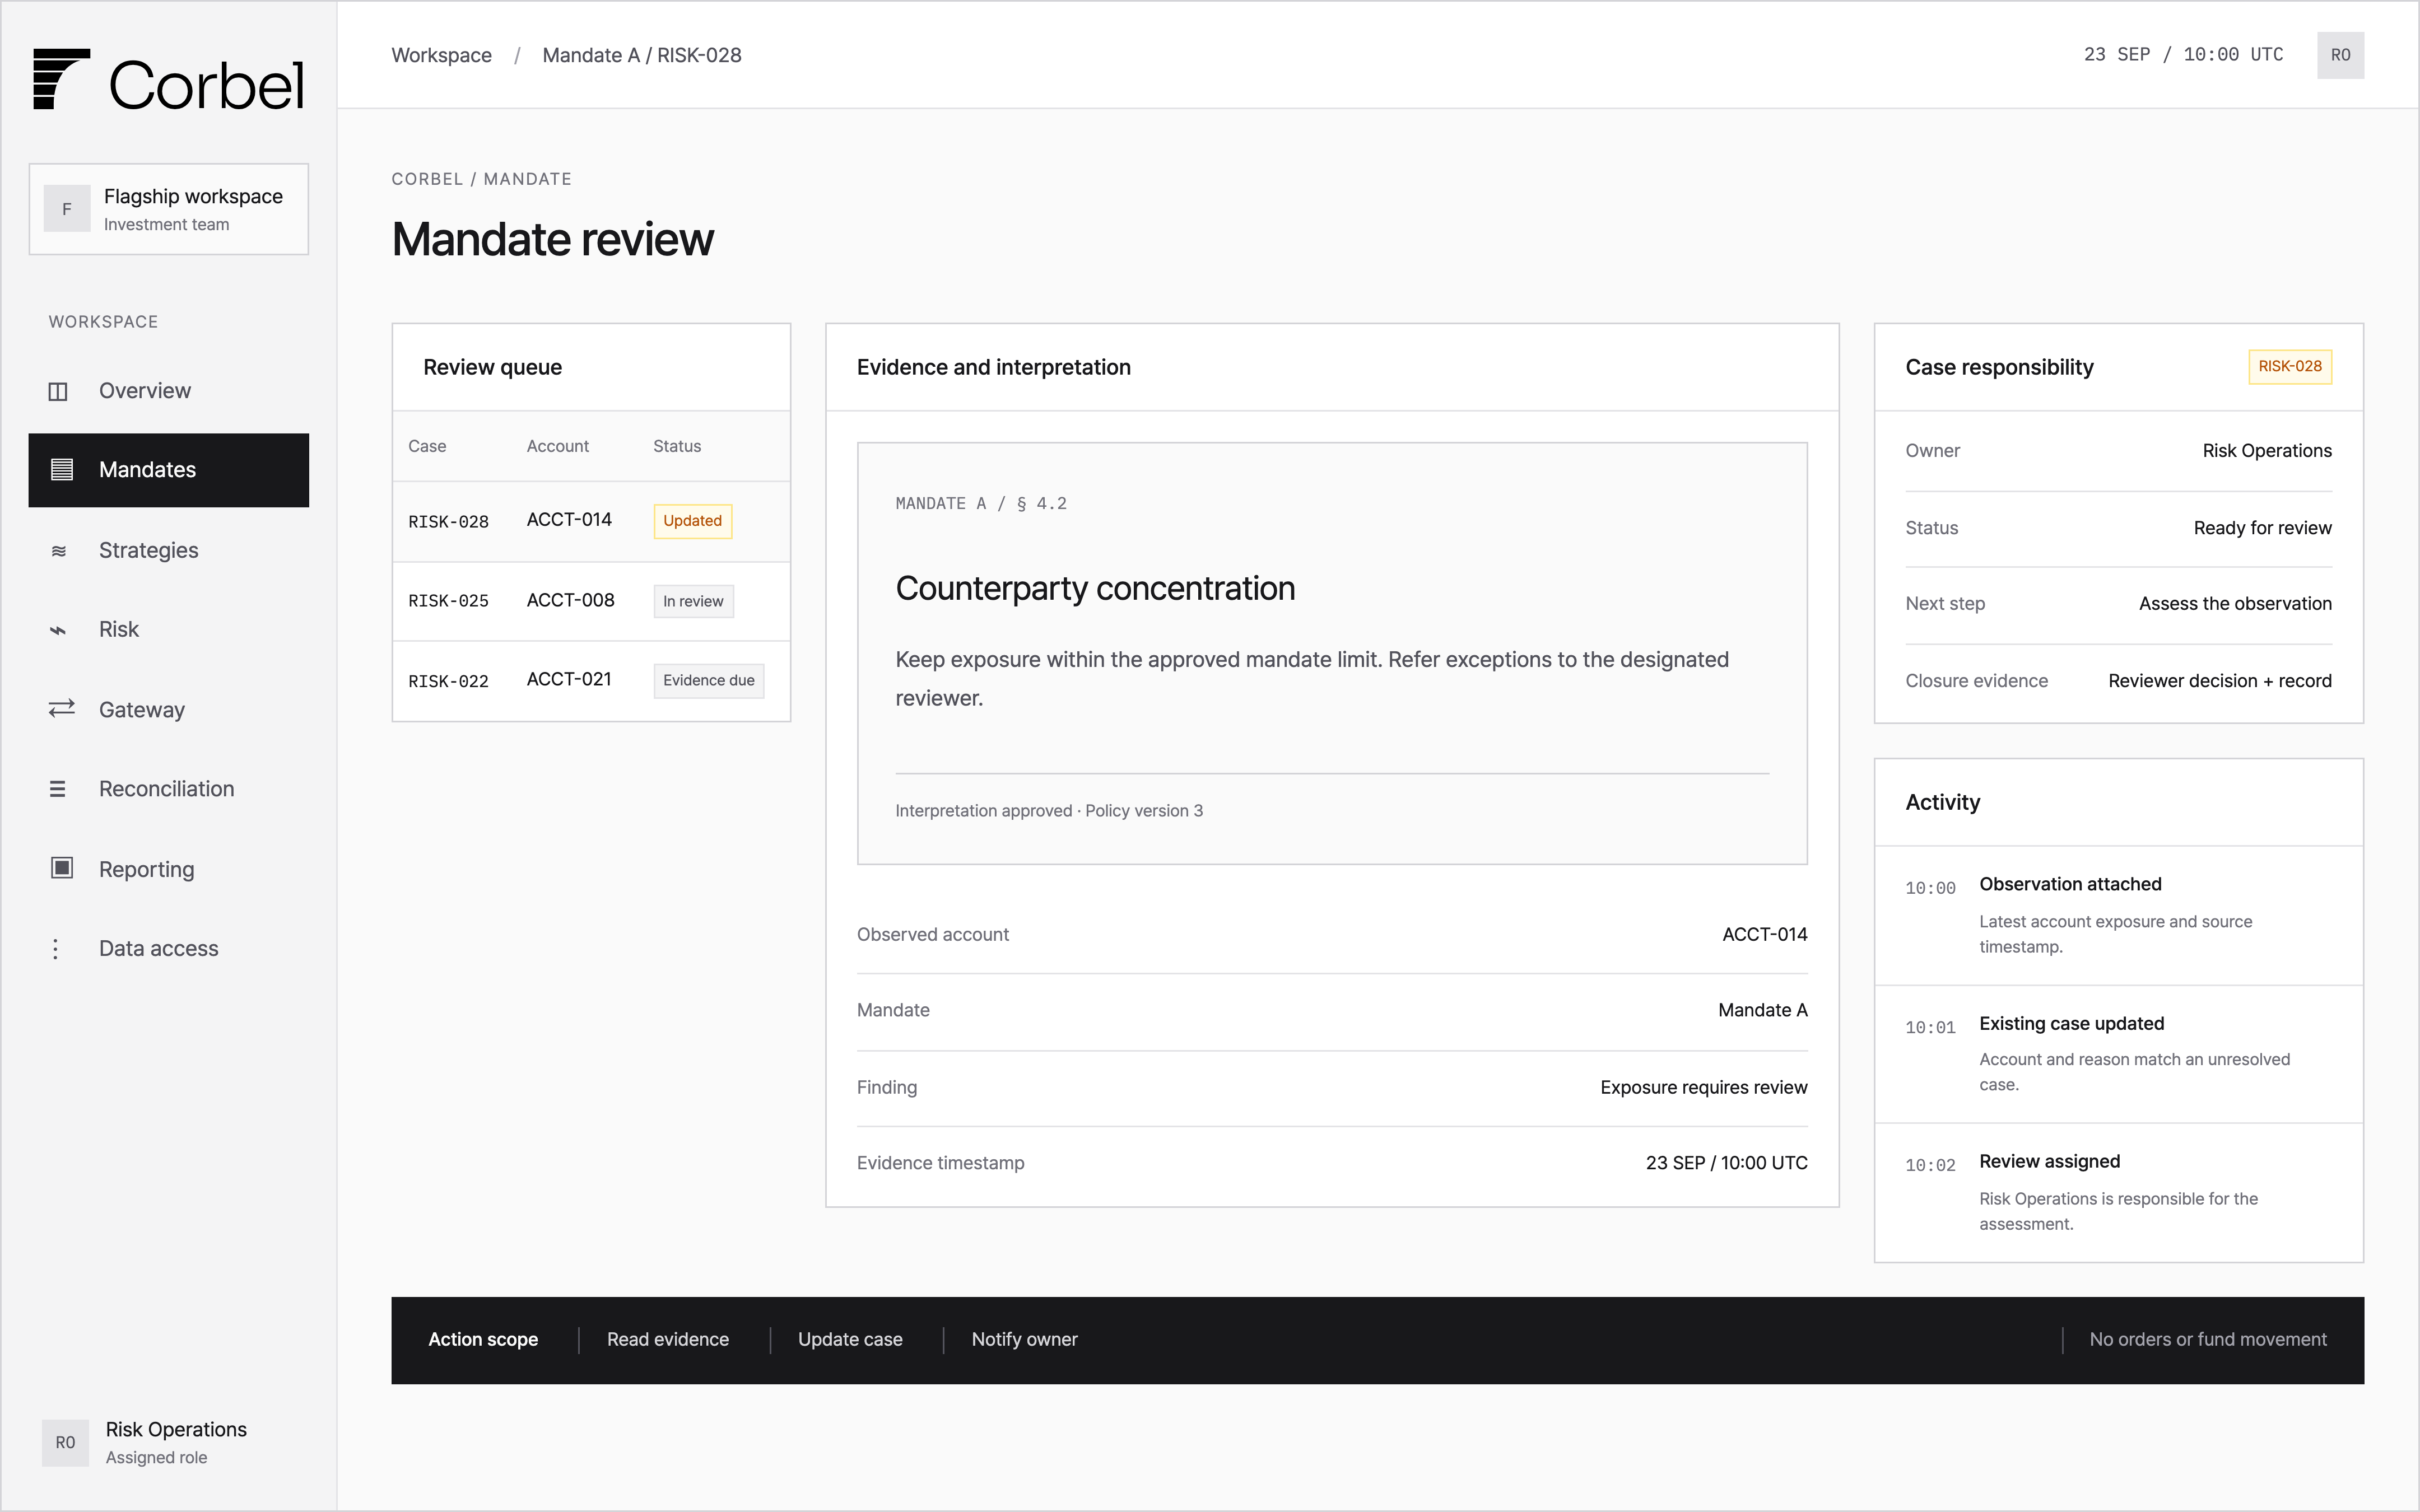Click the Strategies wave icon

click(x=59, y=551)
